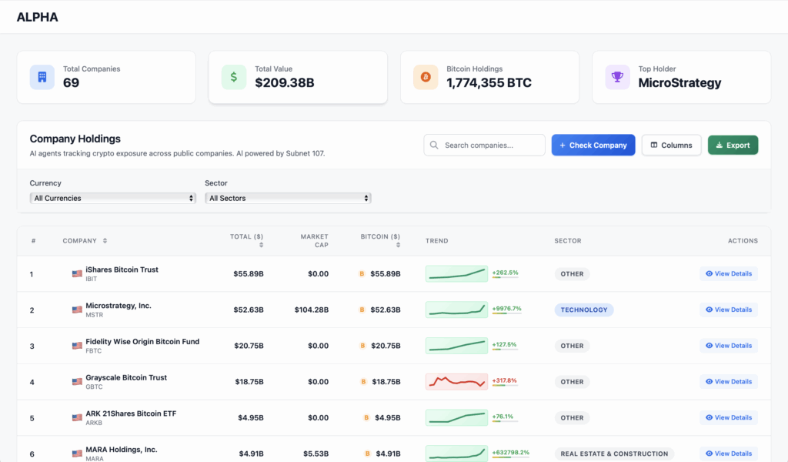The width and height of the screenshot is (788, 462).
Task: Select the TECHNOLOGY sector tag on Microstrategy
Action: coord(583,310)
